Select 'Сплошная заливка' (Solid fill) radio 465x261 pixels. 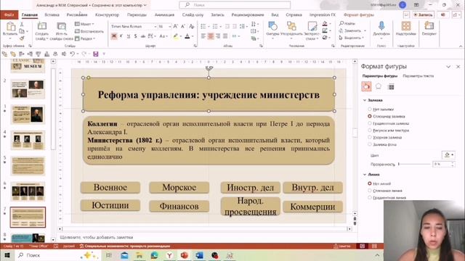click(x=370, y=116)
